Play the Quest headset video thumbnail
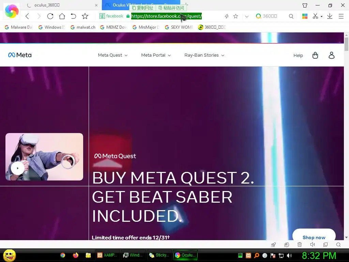This screenshot has width=349, height=262. [x=18, y=168]
